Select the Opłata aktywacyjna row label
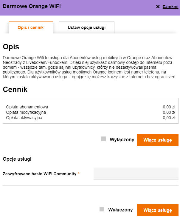 [24, 118]
